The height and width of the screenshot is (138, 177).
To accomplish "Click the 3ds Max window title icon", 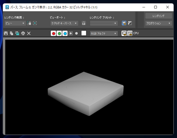I will click(7, 7).
